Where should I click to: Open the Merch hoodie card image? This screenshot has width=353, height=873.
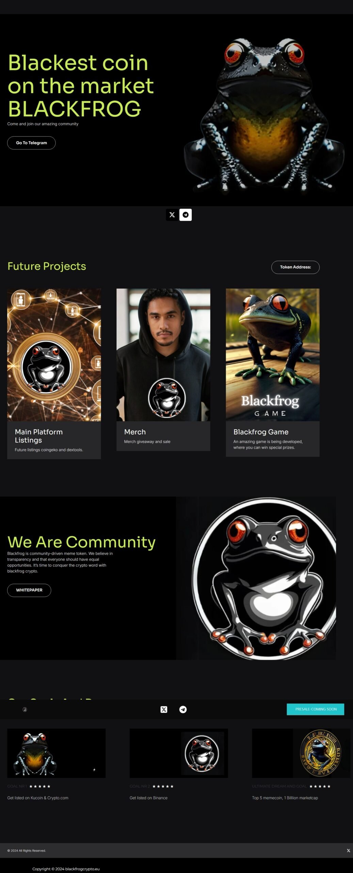(163, 355)
